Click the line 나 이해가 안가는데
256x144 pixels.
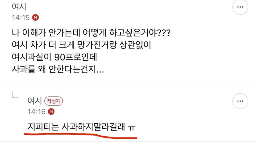[91, 33]
